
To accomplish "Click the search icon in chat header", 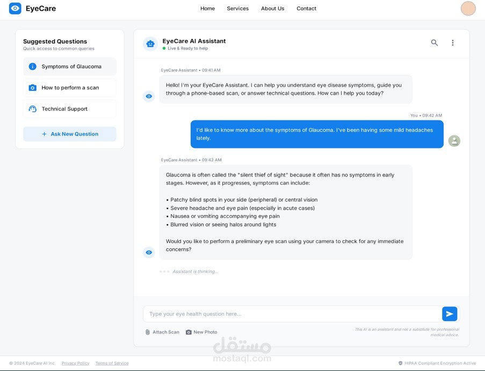I will pos(435,42).
